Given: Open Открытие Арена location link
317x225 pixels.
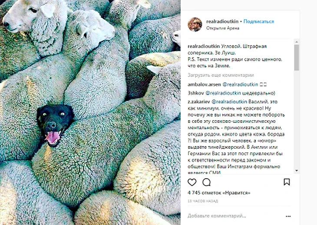Looking at the screenshot, I should click(x=223, y=28).
